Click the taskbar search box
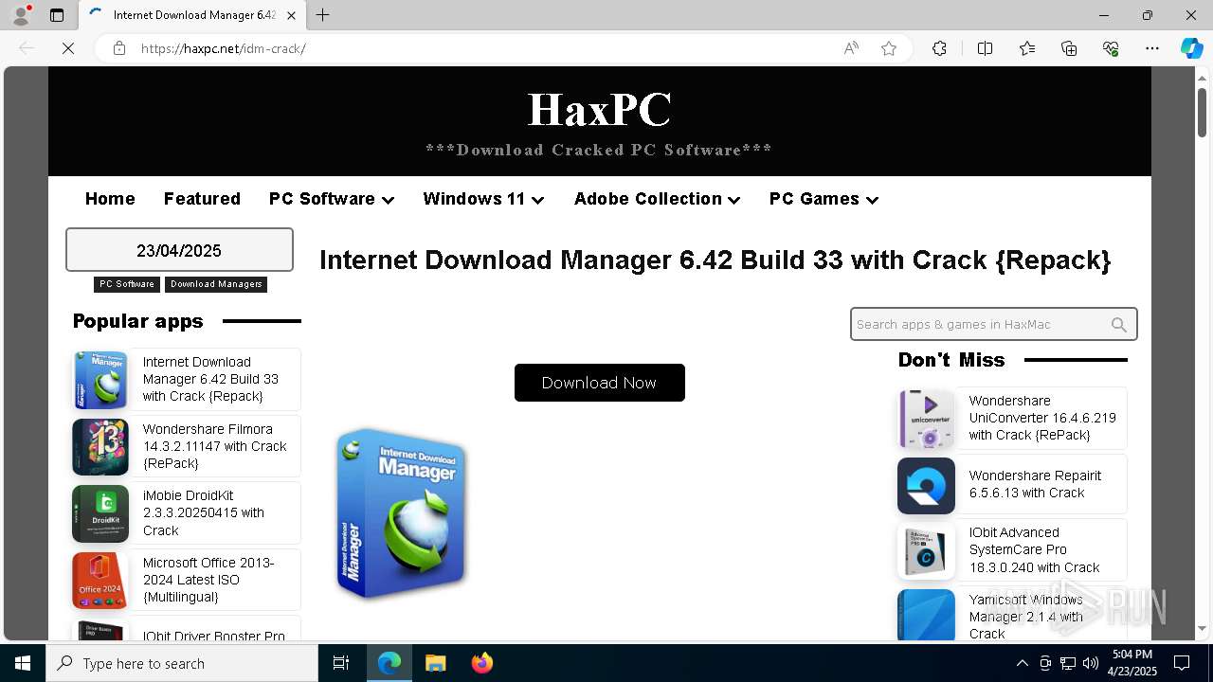1213x682 pixels. 182,663
